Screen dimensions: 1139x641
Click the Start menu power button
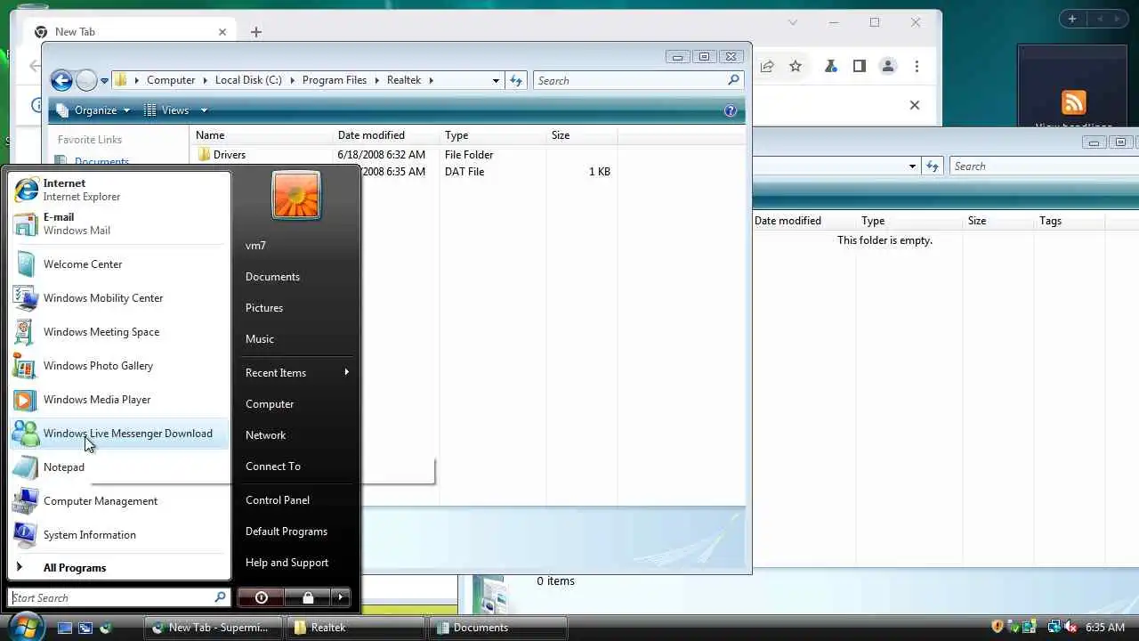tap(261, 597)
